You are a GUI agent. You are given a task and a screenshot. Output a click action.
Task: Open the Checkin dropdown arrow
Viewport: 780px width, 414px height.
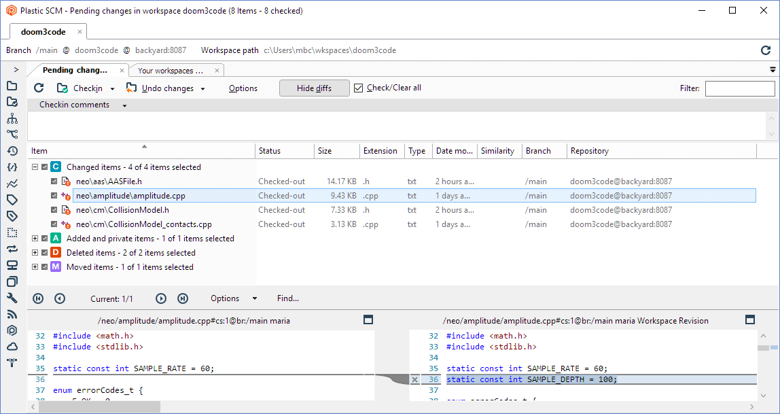112,88
